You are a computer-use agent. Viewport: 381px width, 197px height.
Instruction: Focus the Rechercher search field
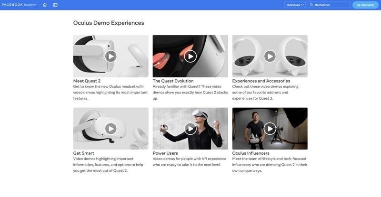coord(329,5)
